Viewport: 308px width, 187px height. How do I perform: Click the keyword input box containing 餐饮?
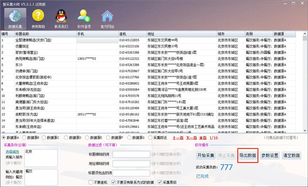(41, 177)
